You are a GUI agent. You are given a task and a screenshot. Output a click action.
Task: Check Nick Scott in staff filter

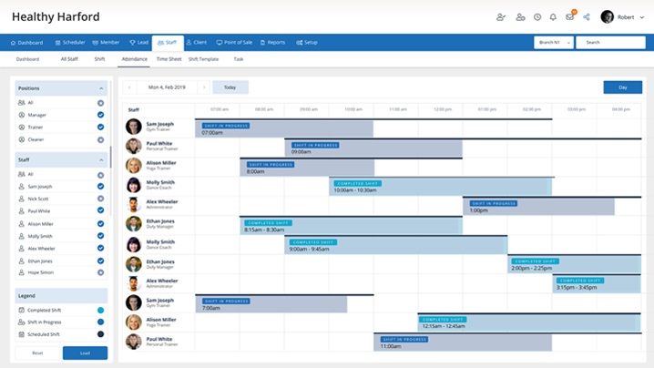pyautogui.click(x=100, y=199)
